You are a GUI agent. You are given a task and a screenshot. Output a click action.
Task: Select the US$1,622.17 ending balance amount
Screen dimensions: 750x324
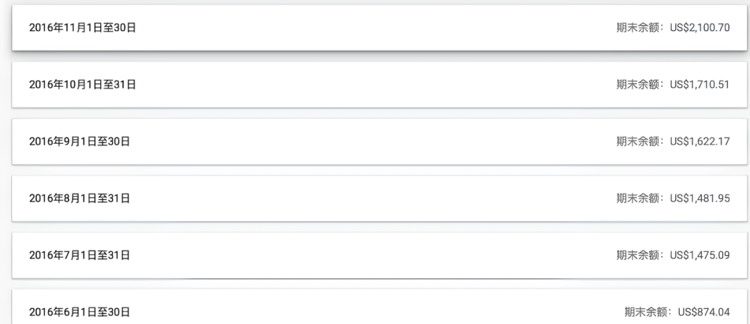click(699, 142)
